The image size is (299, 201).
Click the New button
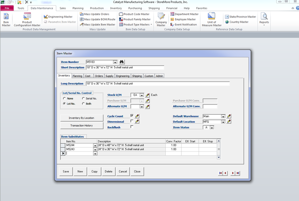80,172
